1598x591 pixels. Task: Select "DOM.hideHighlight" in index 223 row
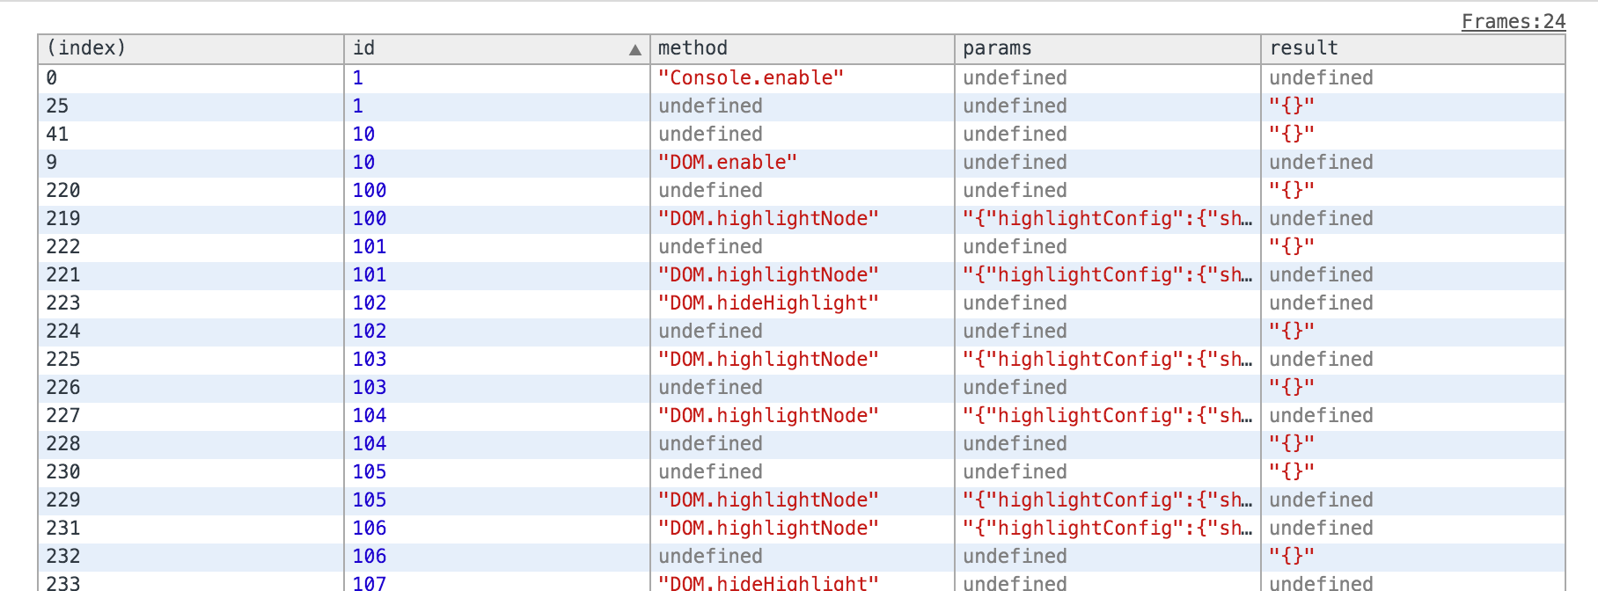(x=768, y=303)
